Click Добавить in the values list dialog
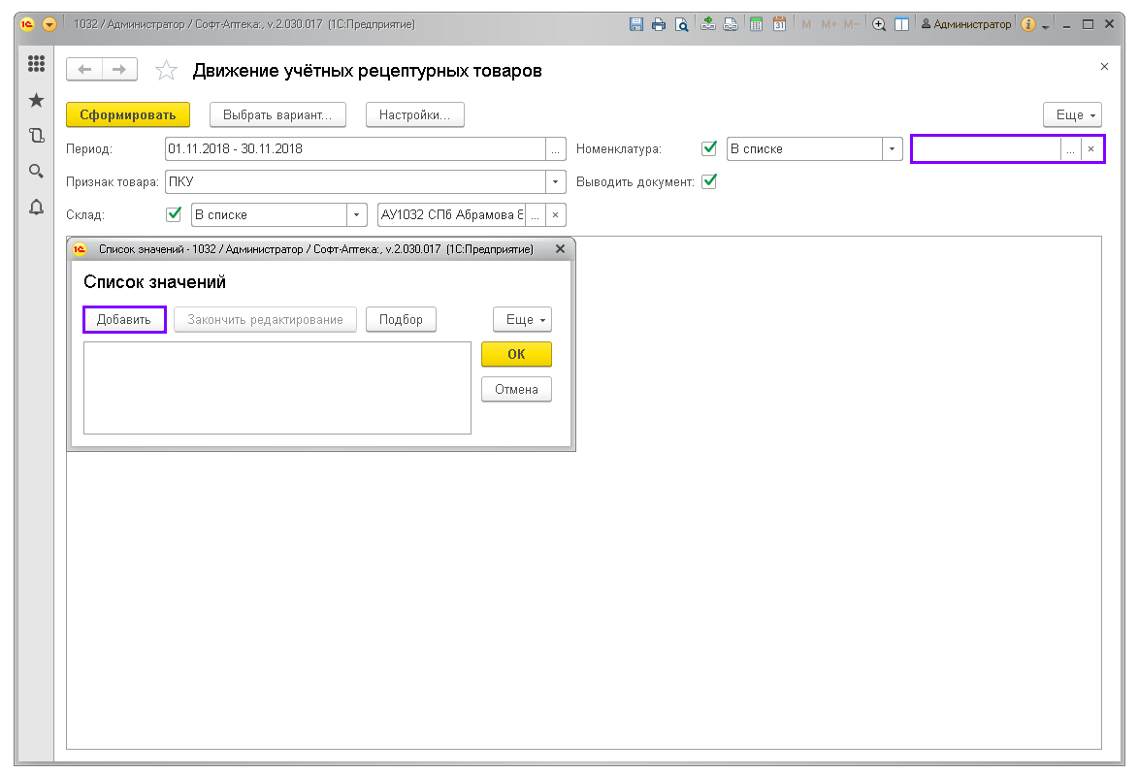Image resolution: width=1139 pixels, height=774 pixels. click(x=124, y=319)
